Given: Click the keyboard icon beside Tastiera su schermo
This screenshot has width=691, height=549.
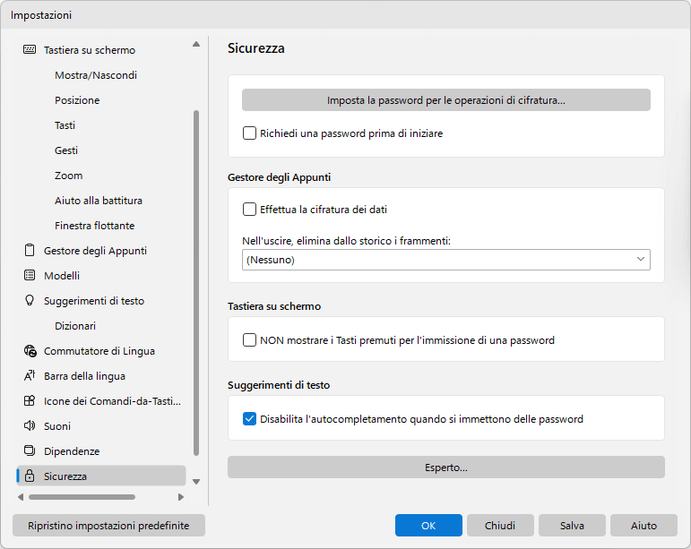Looking at the screenshot, I should tap(30, 49).
